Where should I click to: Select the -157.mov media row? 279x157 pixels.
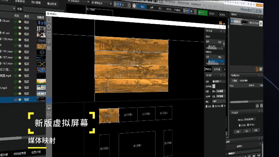point(23,58)
